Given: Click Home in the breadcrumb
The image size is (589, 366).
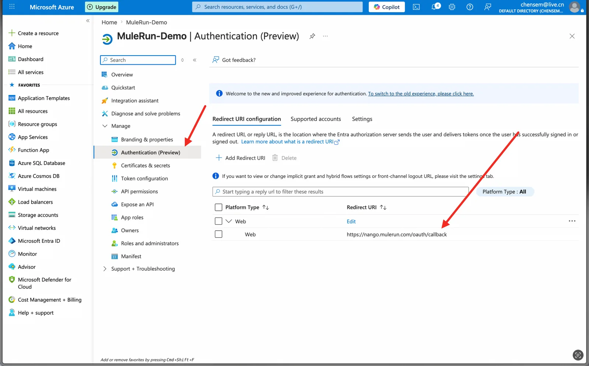Looking at the screenshot, I should coord(109,22).
